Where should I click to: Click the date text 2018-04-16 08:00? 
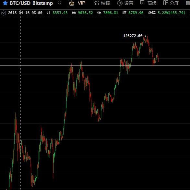click(25, 13)
